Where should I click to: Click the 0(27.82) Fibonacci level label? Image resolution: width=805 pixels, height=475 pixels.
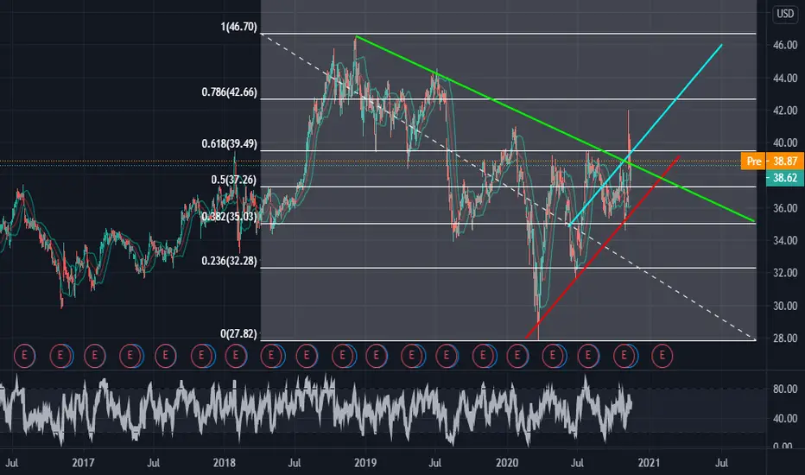238,333
